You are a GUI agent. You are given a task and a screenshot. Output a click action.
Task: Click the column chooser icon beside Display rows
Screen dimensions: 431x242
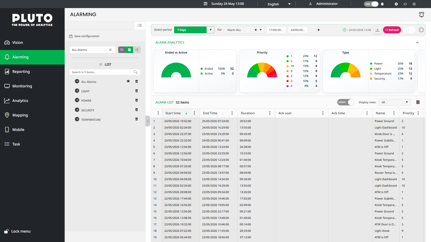tap(418, 102)
